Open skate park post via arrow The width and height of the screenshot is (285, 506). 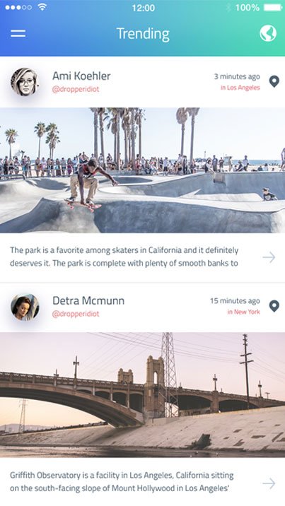click(269, 257)
